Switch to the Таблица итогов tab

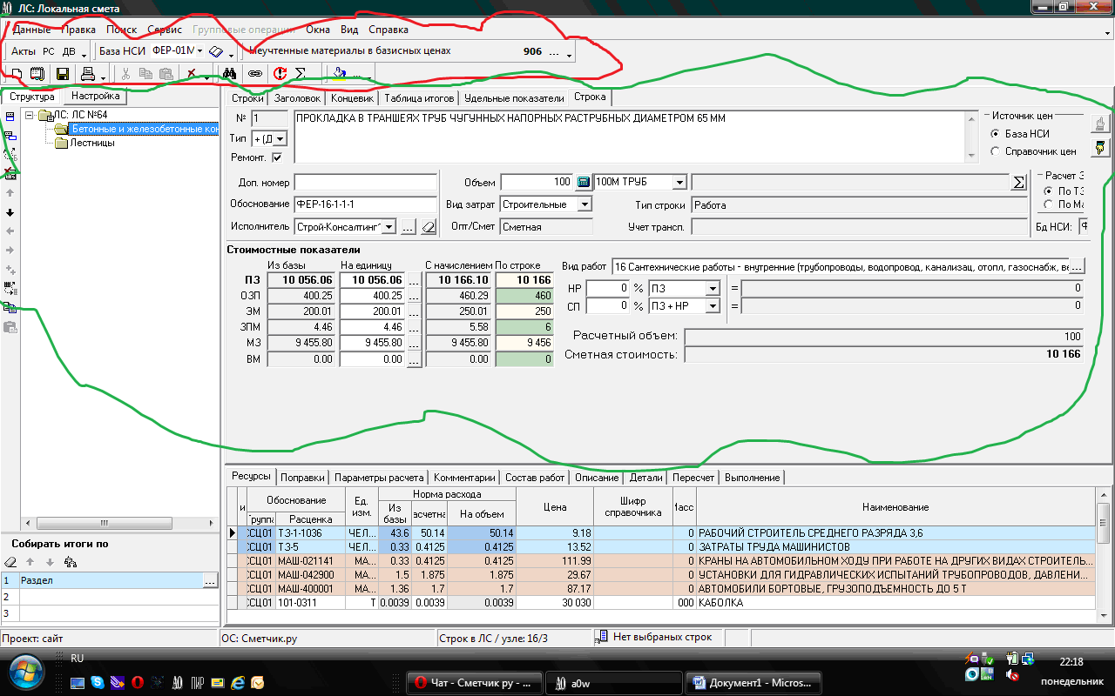pos(418,98)
